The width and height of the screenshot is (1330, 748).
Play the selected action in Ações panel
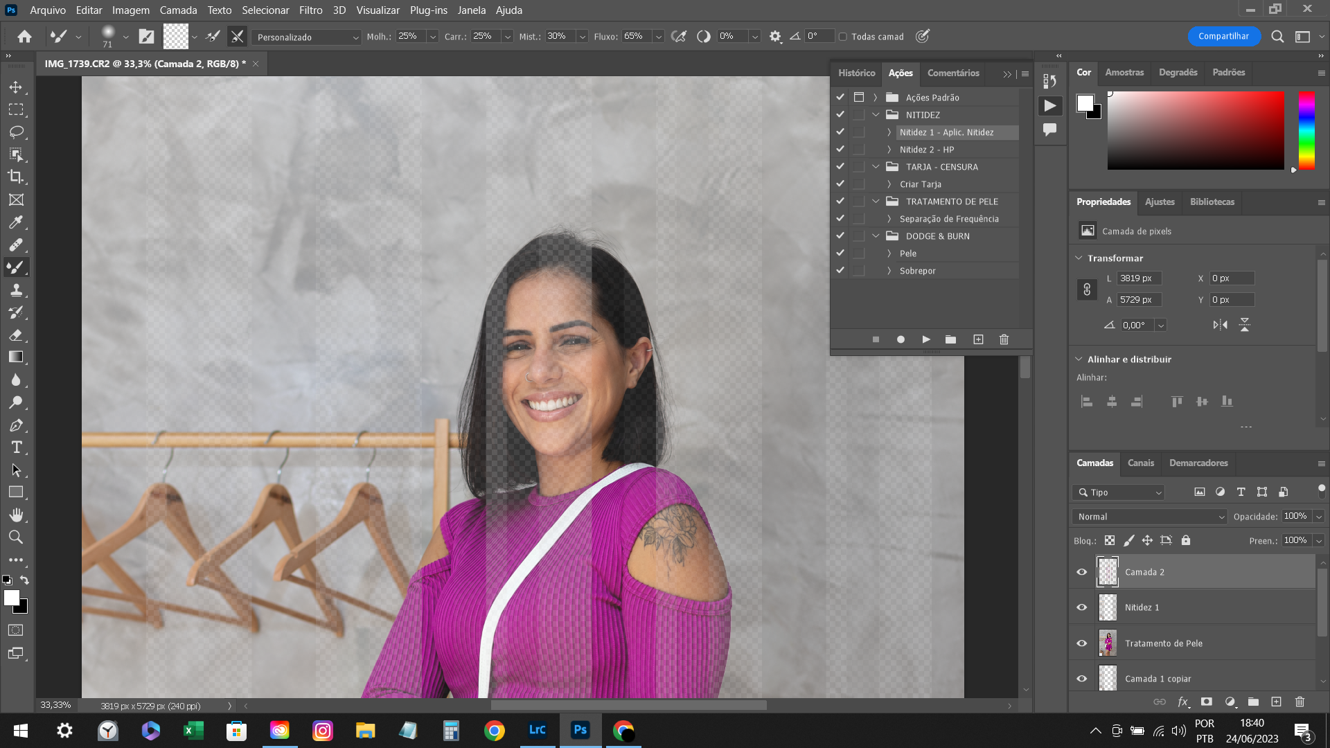click(926, 339)
